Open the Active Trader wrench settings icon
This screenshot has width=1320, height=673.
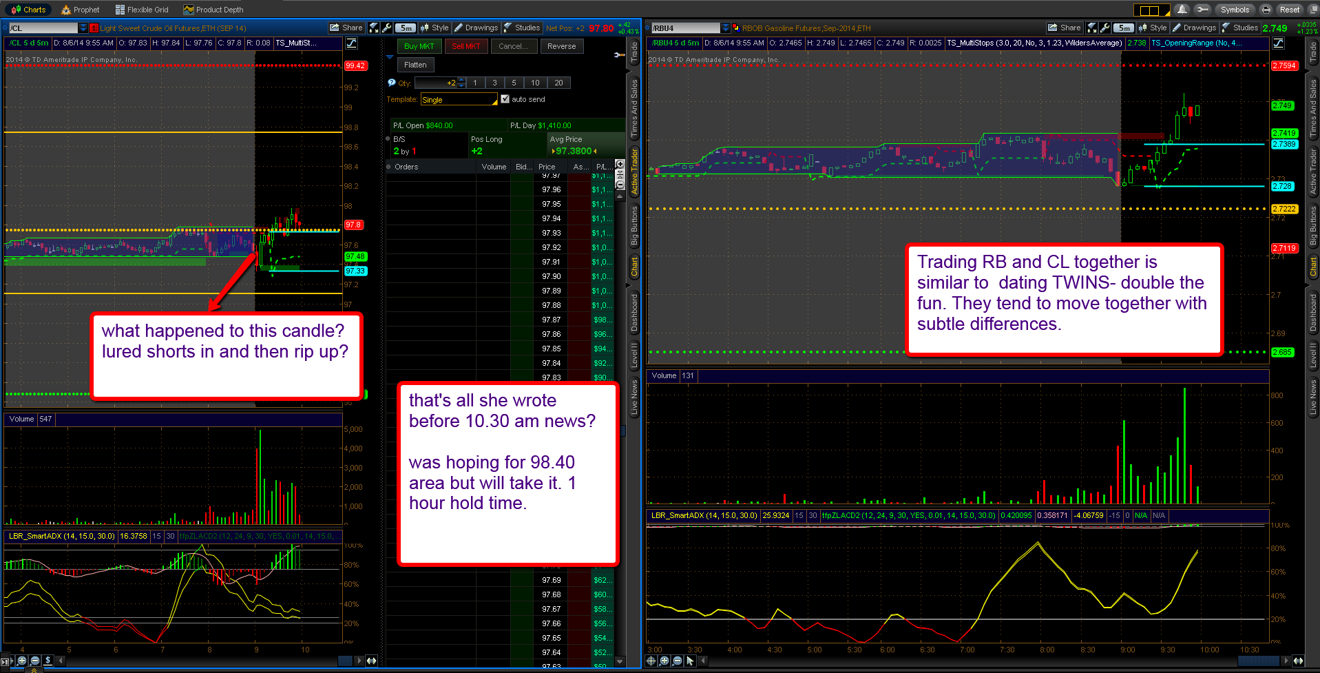[x=620, y=54]
